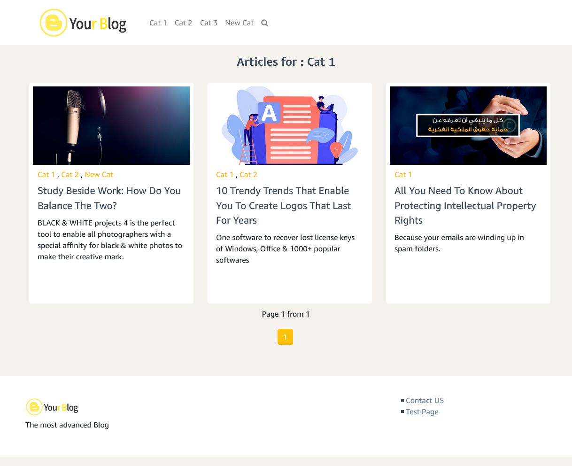Screen dimensions: 572x466
Task: Open article 'All You Need To Know About Protecting Intellectual Property Rights'
Action: click(465, 205)
